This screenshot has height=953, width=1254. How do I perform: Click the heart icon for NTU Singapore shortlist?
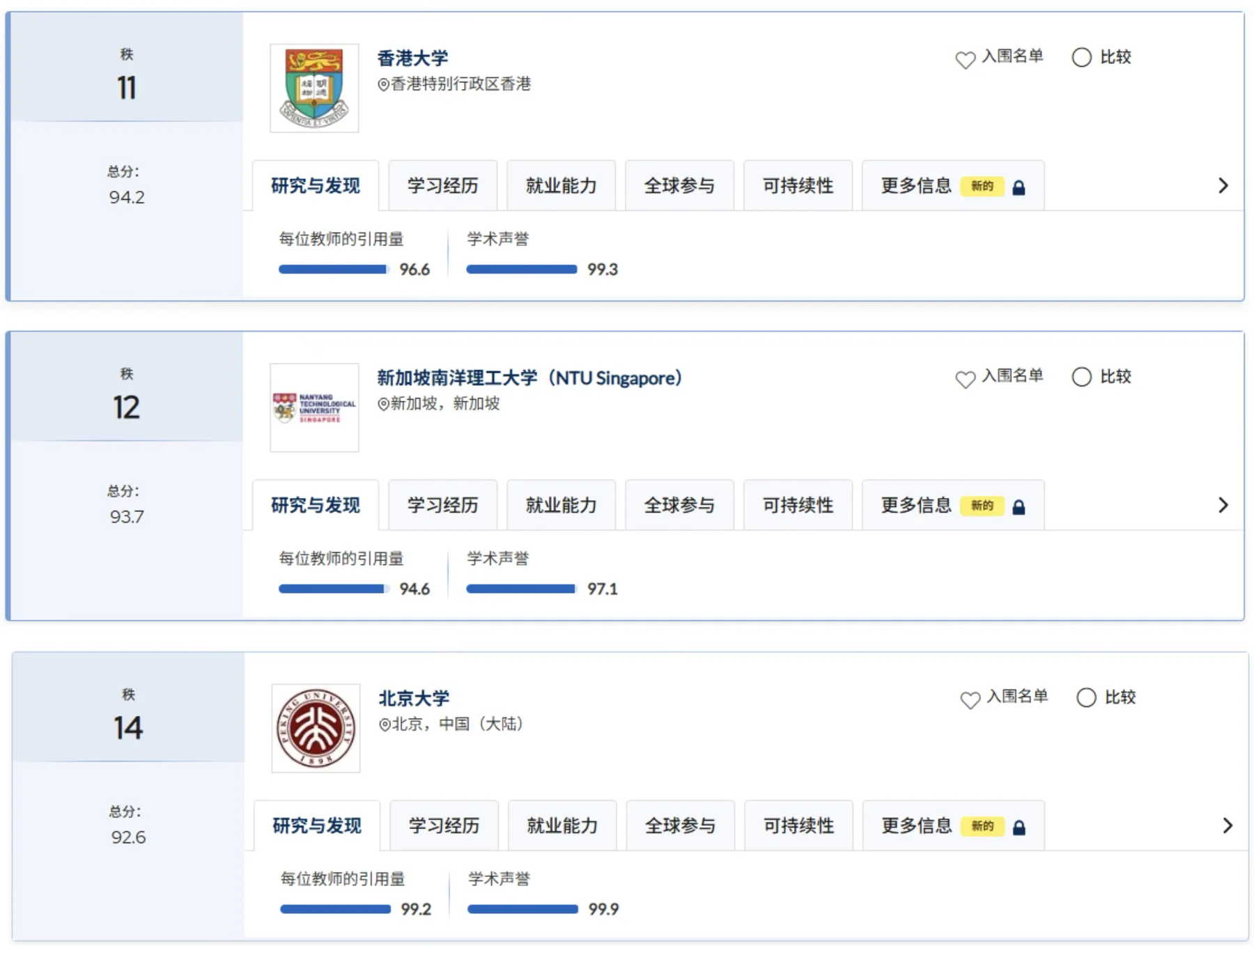click(x=965, y=379)
